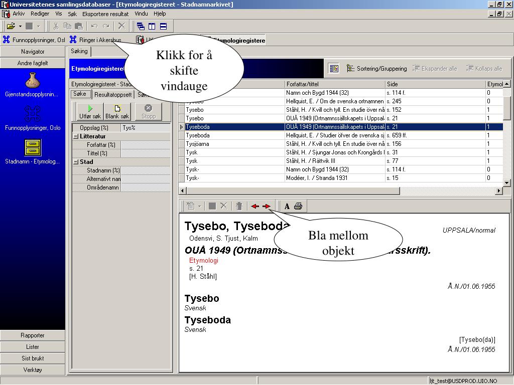Viewport: 514px width, 385px height.
Task: Open the Sist brukt section
Action: pos(33,358)
